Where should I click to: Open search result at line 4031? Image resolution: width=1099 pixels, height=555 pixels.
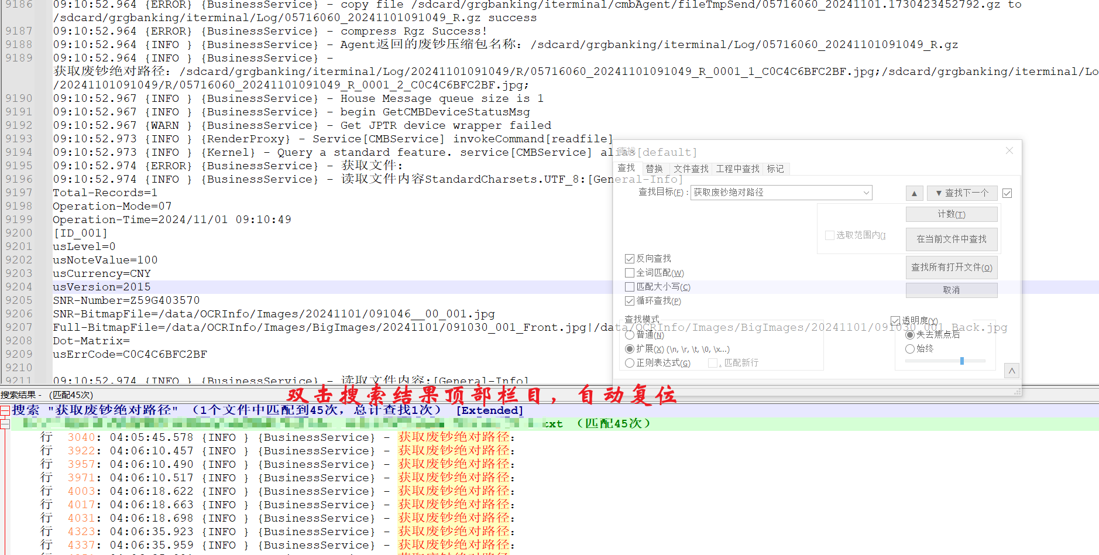[x=277, y=518]
